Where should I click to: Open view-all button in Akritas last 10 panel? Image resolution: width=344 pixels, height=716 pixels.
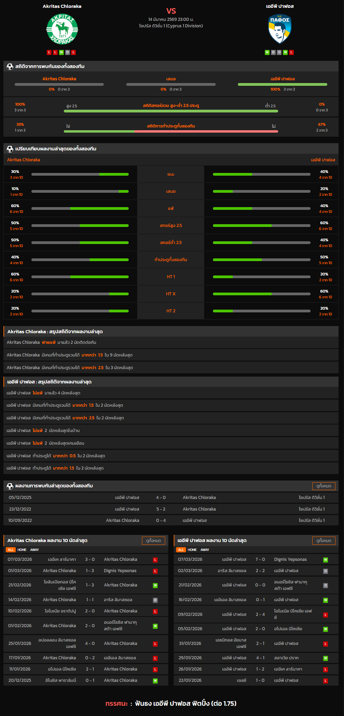click(153, 541)
